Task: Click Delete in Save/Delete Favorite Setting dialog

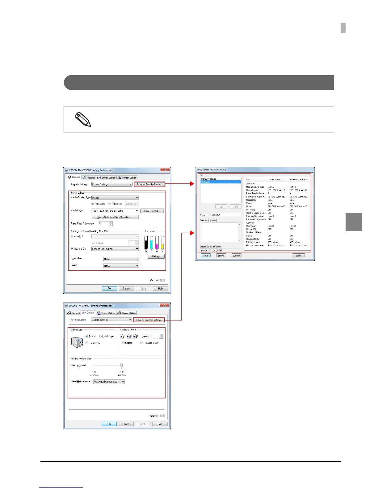Action: (221, 256)
